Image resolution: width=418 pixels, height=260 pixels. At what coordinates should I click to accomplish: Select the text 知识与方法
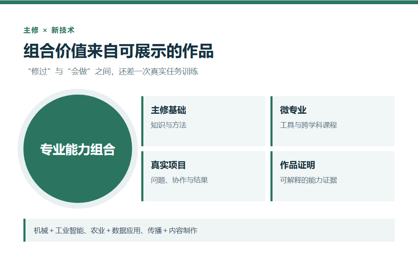(x=168, y=125)
